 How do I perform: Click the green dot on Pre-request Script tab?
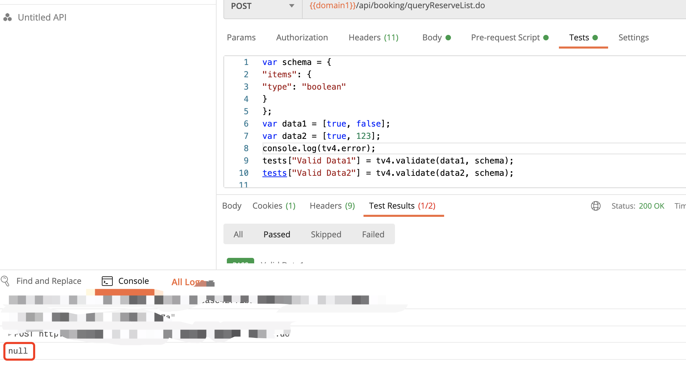[547, 38]
